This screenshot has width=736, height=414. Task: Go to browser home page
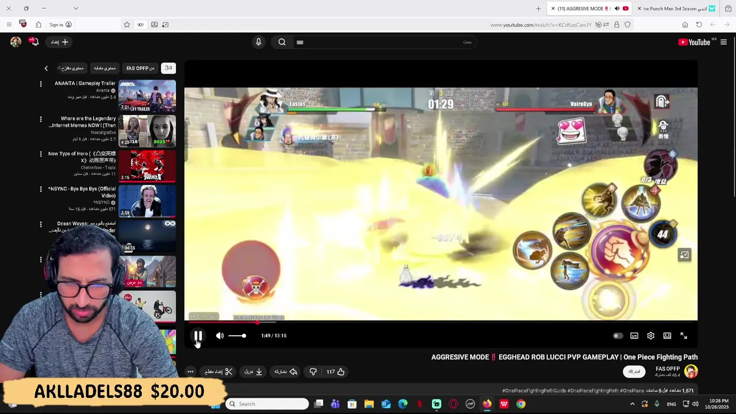tap(685, 25)
